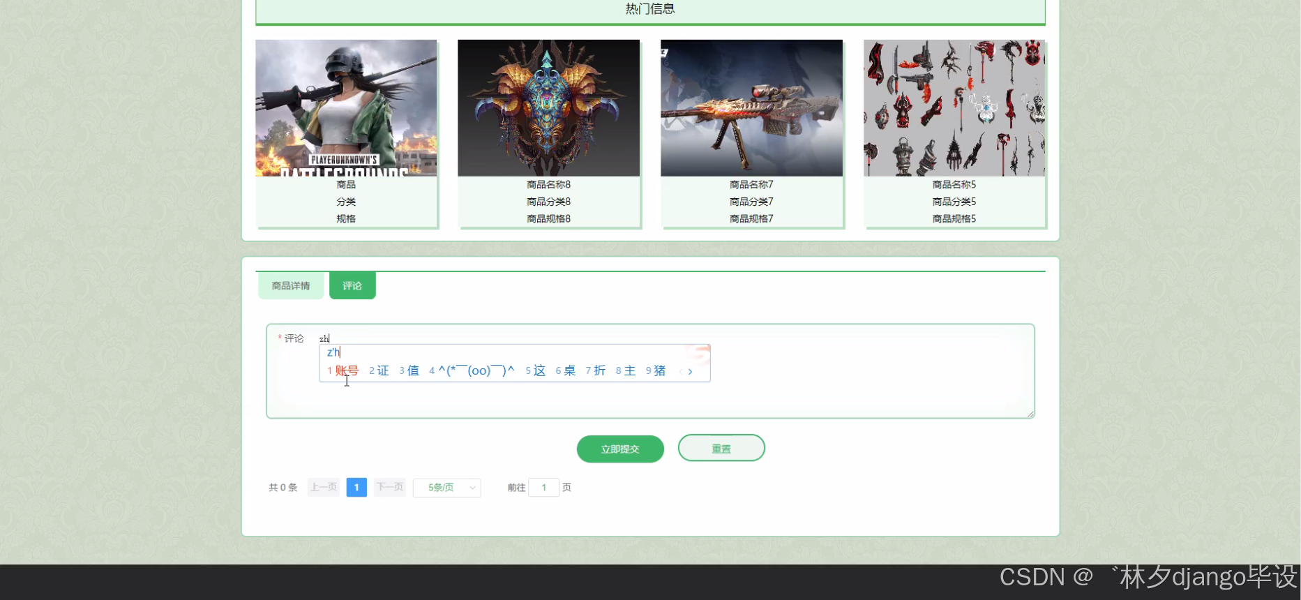Choose IME candidate 9 猪

pos(656,370)
